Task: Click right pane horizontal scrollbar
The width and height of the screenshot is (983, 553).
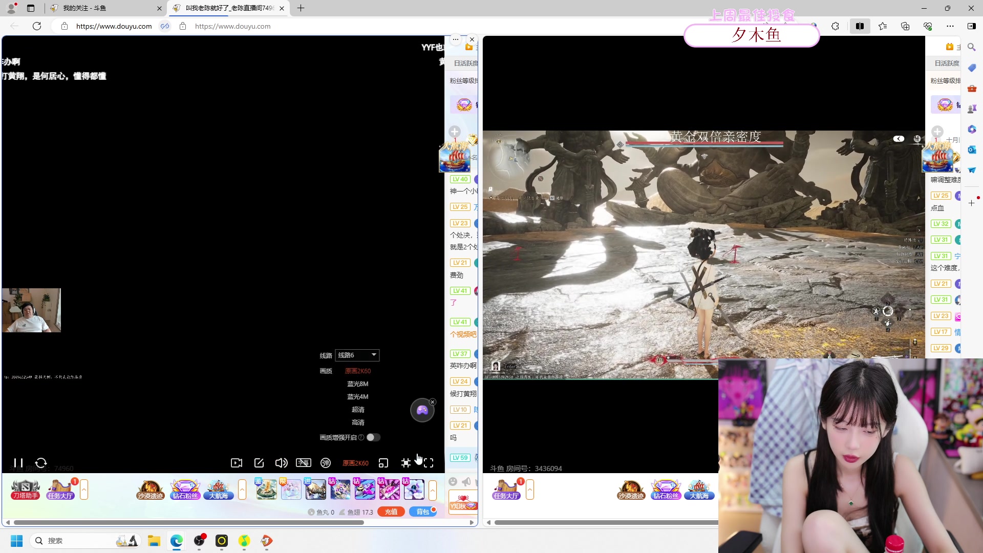Action: pyautogui.click(x=606, y=522)
